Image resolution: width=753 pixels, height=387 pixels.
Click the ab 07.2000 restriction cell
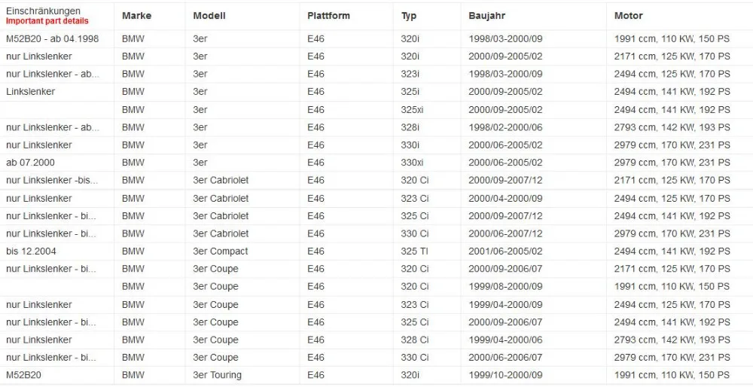[30, 163]
